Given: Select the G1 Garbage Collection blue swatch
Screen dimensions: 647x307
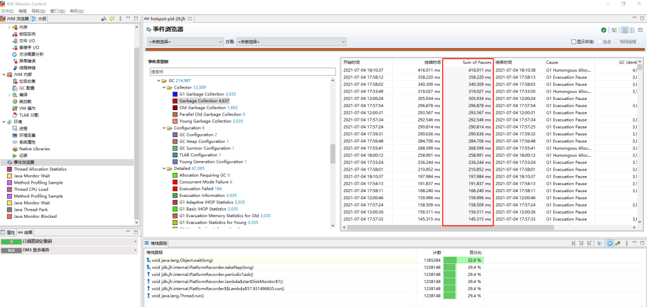Looking at the screenshot, I should [x=175, y=95].
